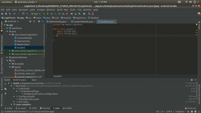The image size is (201, 113).
Task: Click the Profile app gauge icon
Action: pos(59,14)
